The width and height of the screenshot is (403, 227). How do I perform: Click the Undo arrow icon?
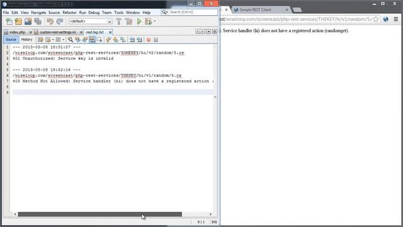50,21
